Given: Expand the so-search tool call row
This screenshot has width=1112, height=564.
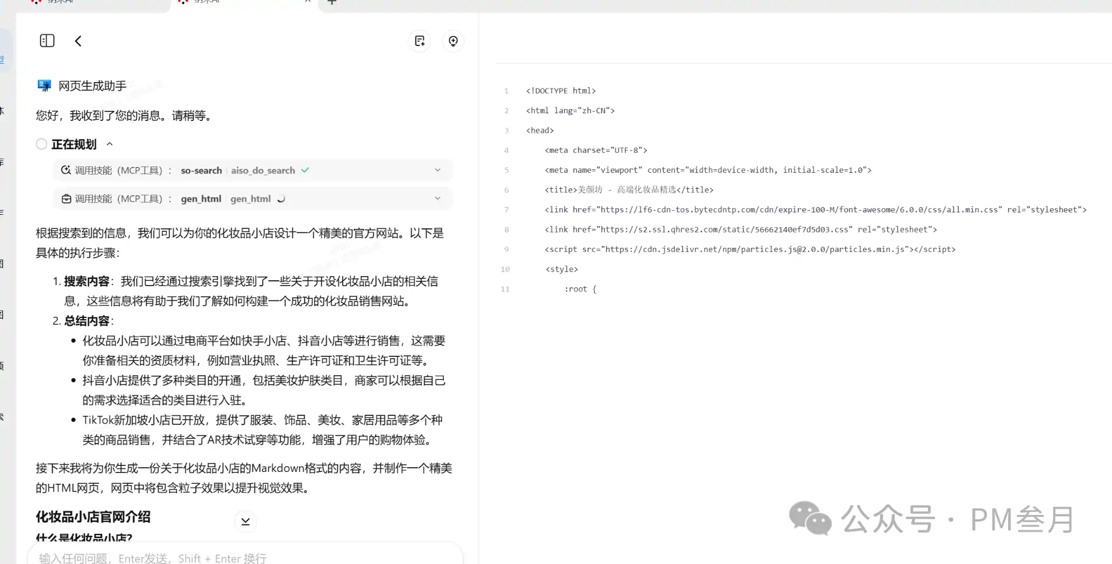Looking at the screenshot, I should (x=253, y=170).
